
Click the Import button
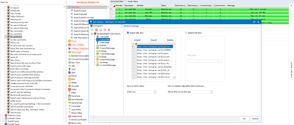[x=137, y=40]
